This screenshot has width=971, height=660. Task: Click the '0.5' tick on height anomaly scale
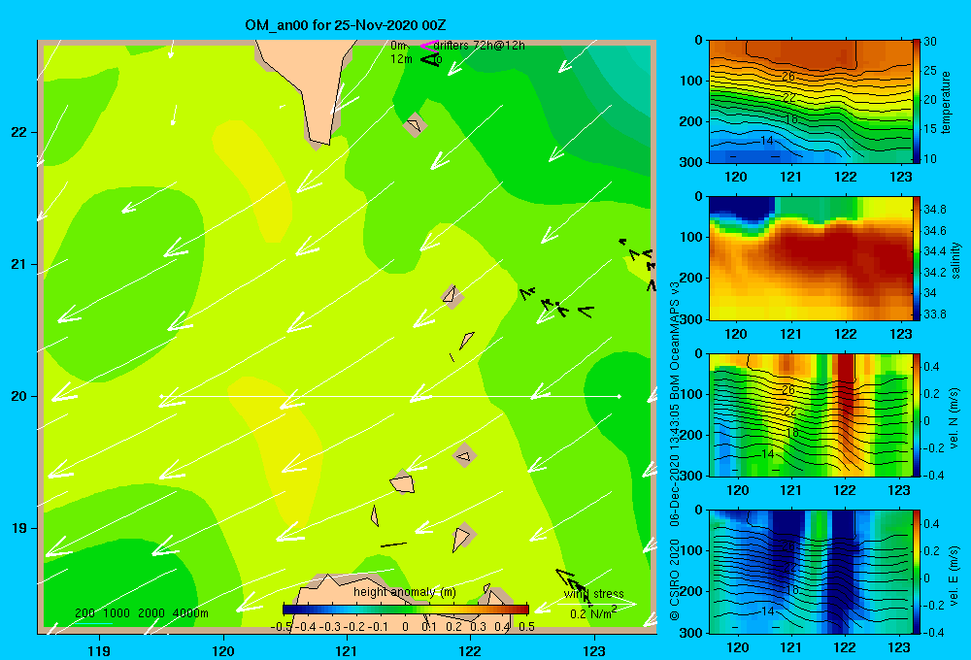[526, 626]
